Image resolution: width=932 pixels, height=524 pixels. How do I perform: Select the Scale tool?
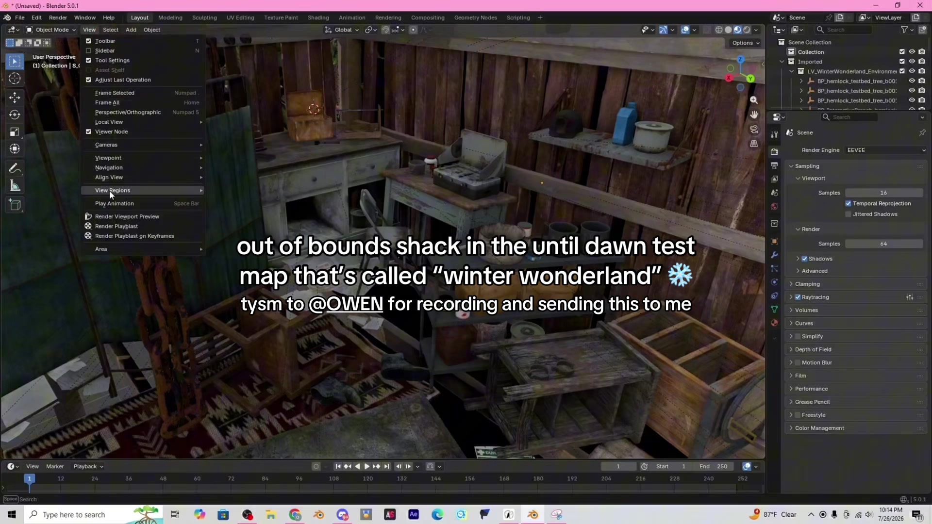point(15,132)
